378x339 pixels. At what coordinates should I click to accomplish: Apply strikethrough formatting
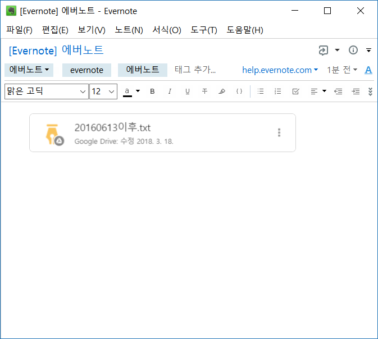coord(204,91)
